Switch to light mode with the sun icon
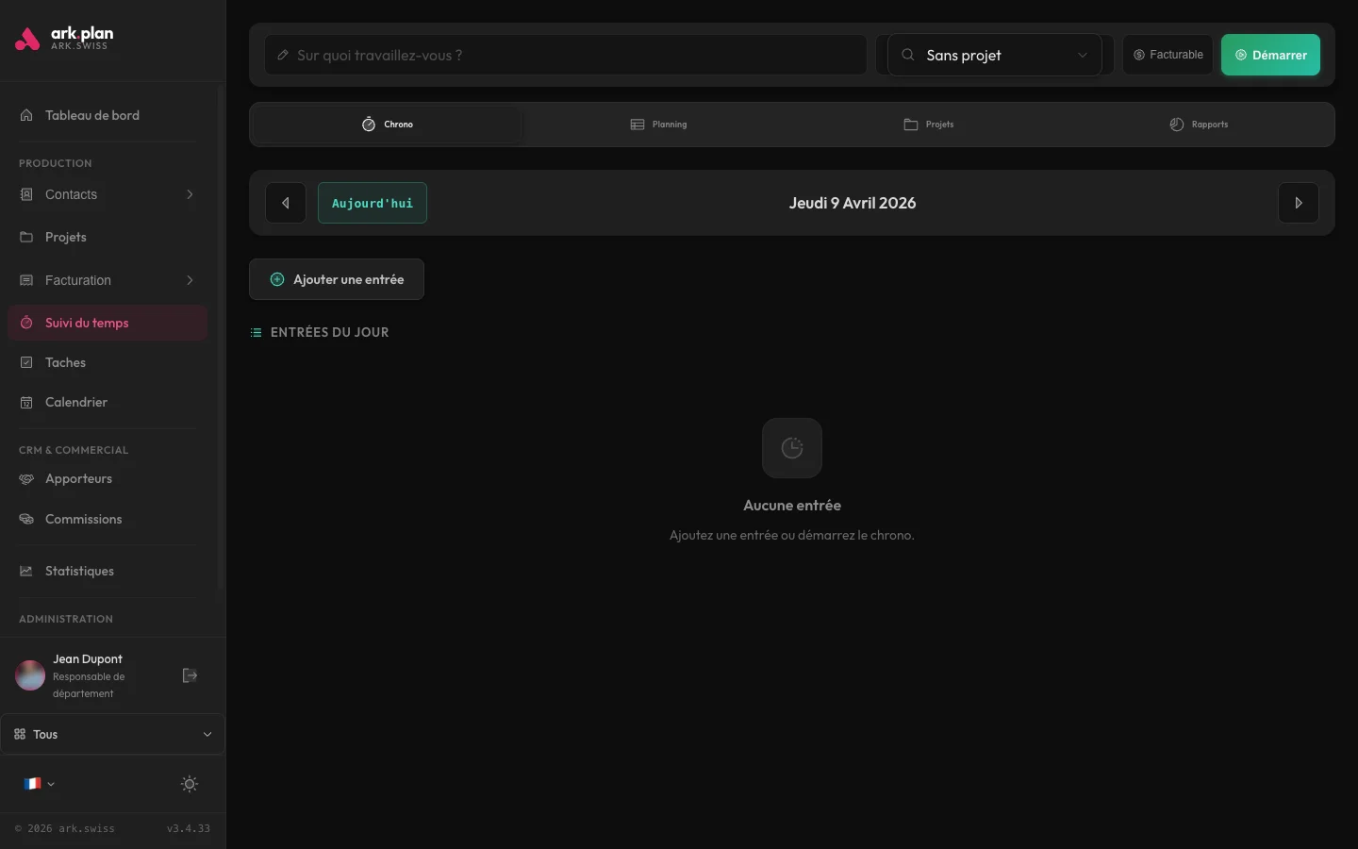 [189, 784]
